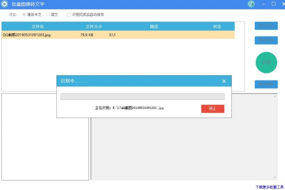Click the E:\1 path cell
Image resolution: width=285 pixels, height=190 pixels.
point(112,35)
